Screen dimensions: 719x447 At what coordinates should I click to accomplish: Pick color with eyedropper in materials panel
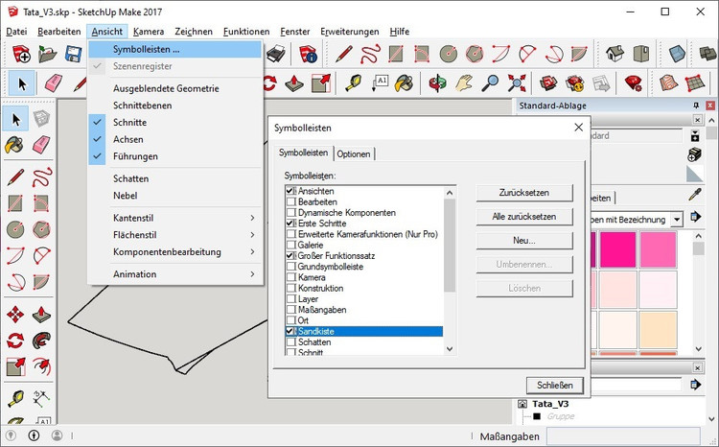tap(695, 195)
